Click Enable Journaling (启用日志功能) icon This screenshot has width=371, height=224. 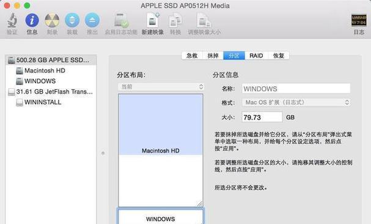pos(121,20)
